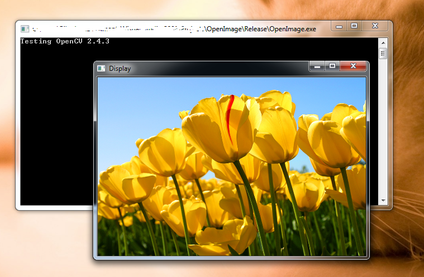
Task: Open the console window's system menu icon
Action: (x=25, y=28)
